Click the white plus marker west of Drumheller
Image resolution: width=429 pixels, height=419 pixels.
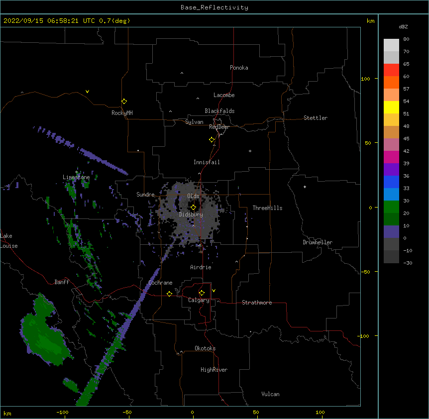click(305, 187)
